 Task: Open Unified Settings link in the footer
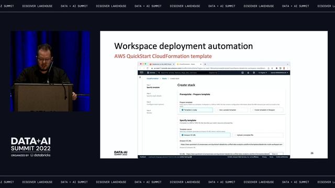point(185,157)
